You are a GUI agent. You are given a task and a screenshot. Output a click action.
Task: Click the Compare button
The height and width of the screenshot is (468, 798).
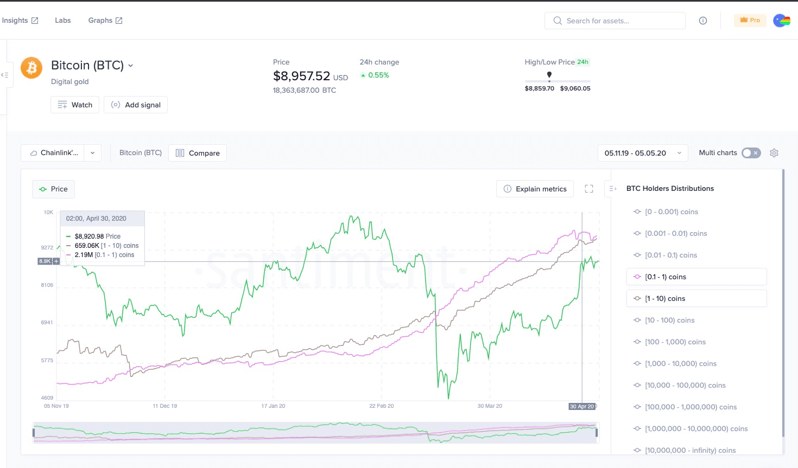click(x=198, y=153)
